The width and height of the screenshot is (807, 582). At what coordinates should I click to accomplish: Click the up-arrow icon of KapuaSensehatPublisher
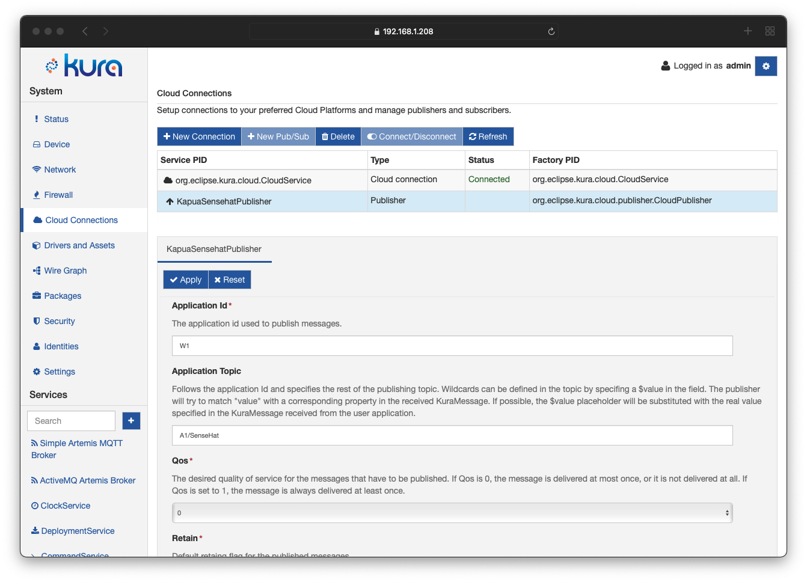tap(170, 201)
